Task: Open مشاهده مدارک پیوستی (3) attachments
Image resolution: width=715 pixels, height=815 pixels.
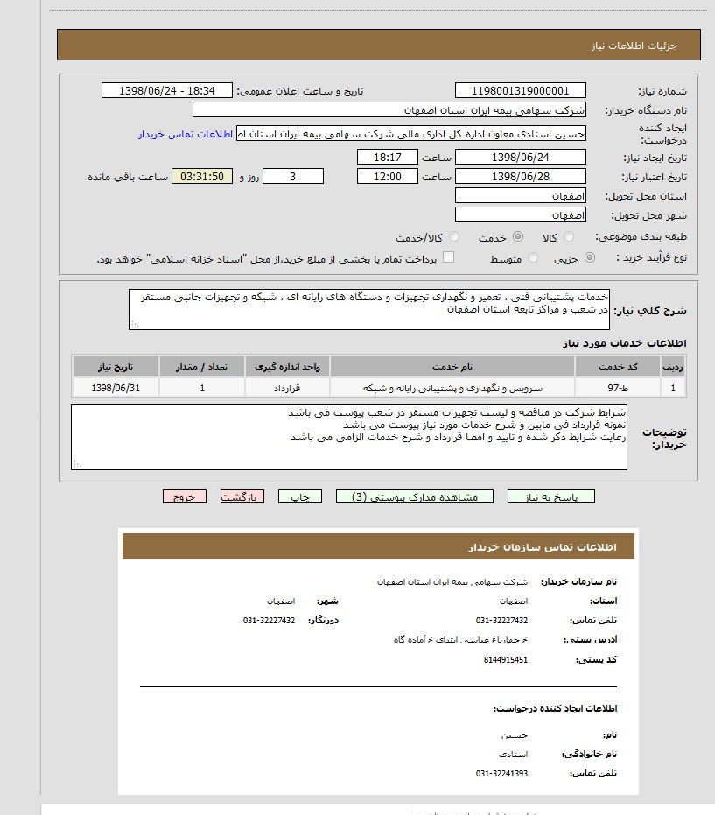Action: click(x=414, y=496)
